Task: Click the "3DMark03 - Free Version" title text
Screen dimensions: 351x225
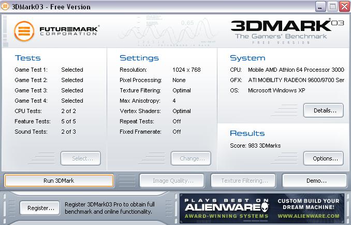Action: point(51,7)
